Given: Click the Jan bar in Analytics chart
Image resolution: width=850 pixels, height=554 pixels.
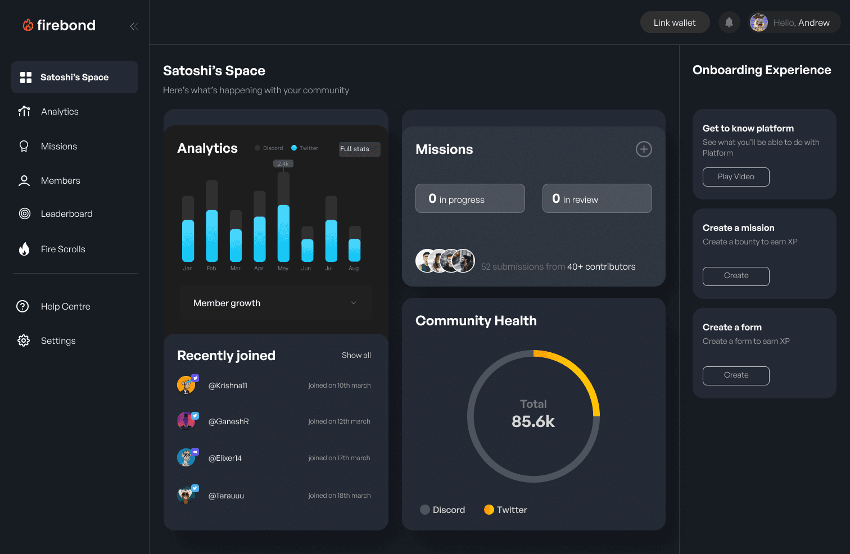Looking at the screenshot, I should [x=188, y=229].
